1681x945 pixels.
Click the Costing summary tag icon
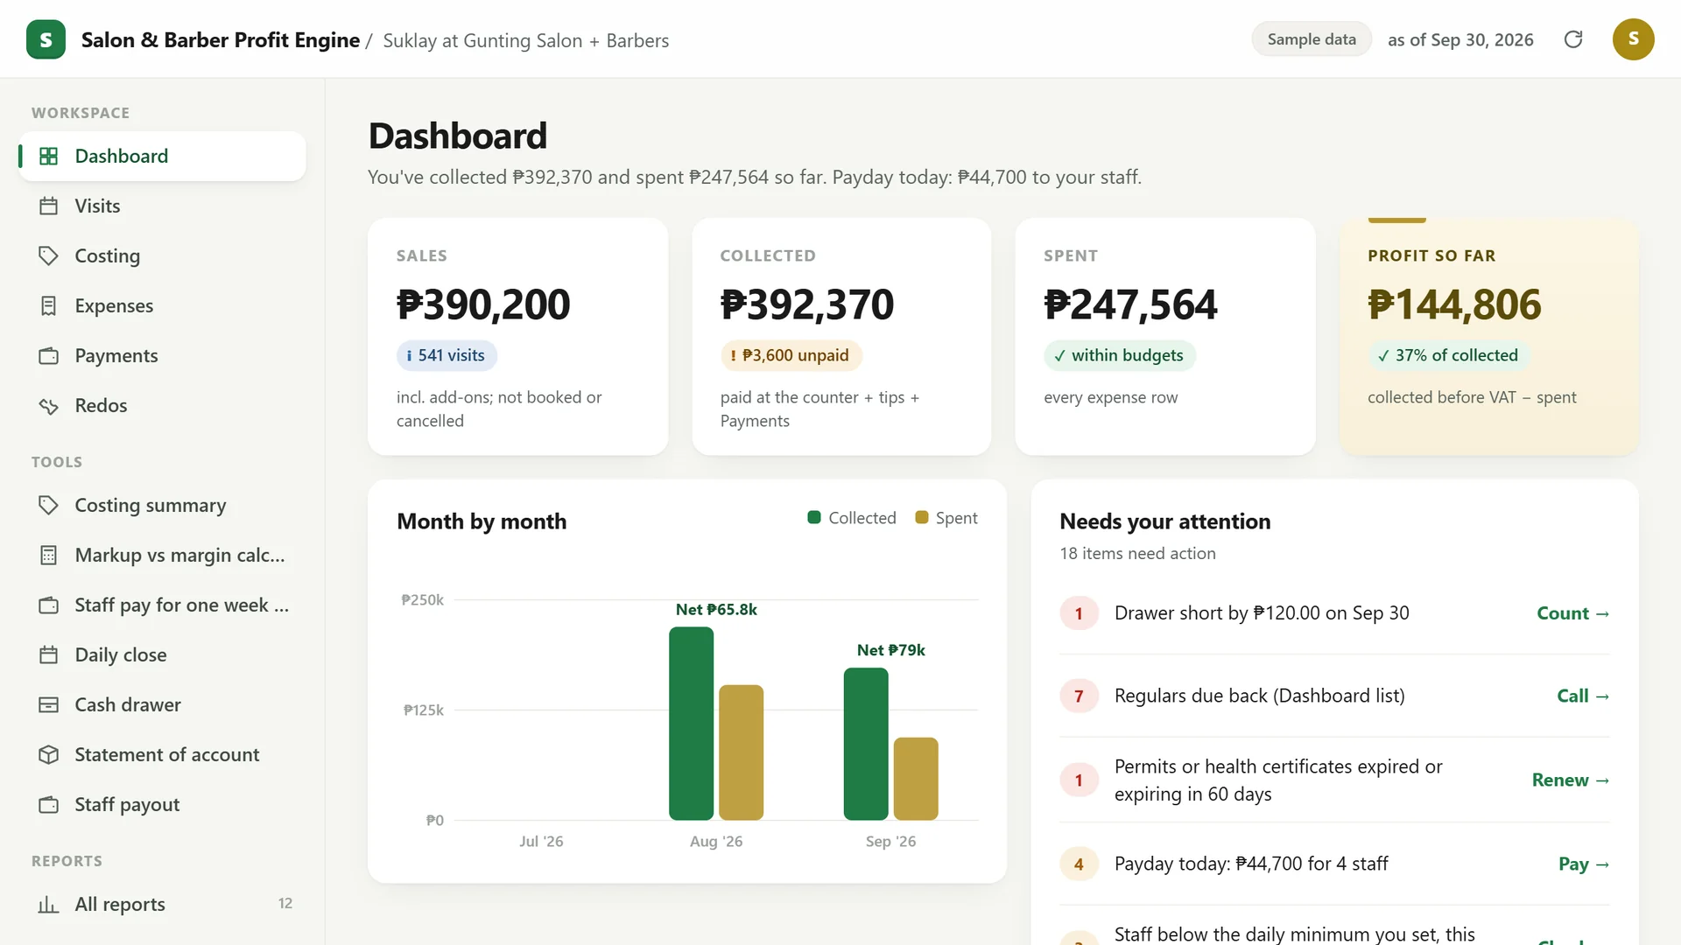coord(49,505)
